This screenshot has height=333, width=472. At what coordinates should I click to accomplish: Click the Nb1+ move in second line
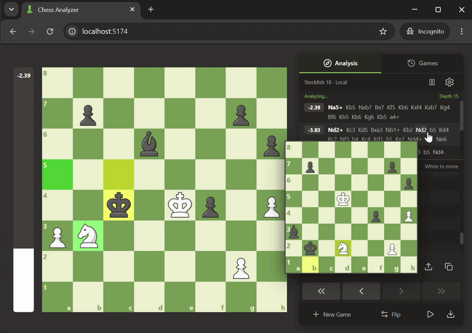coord(392,130)
